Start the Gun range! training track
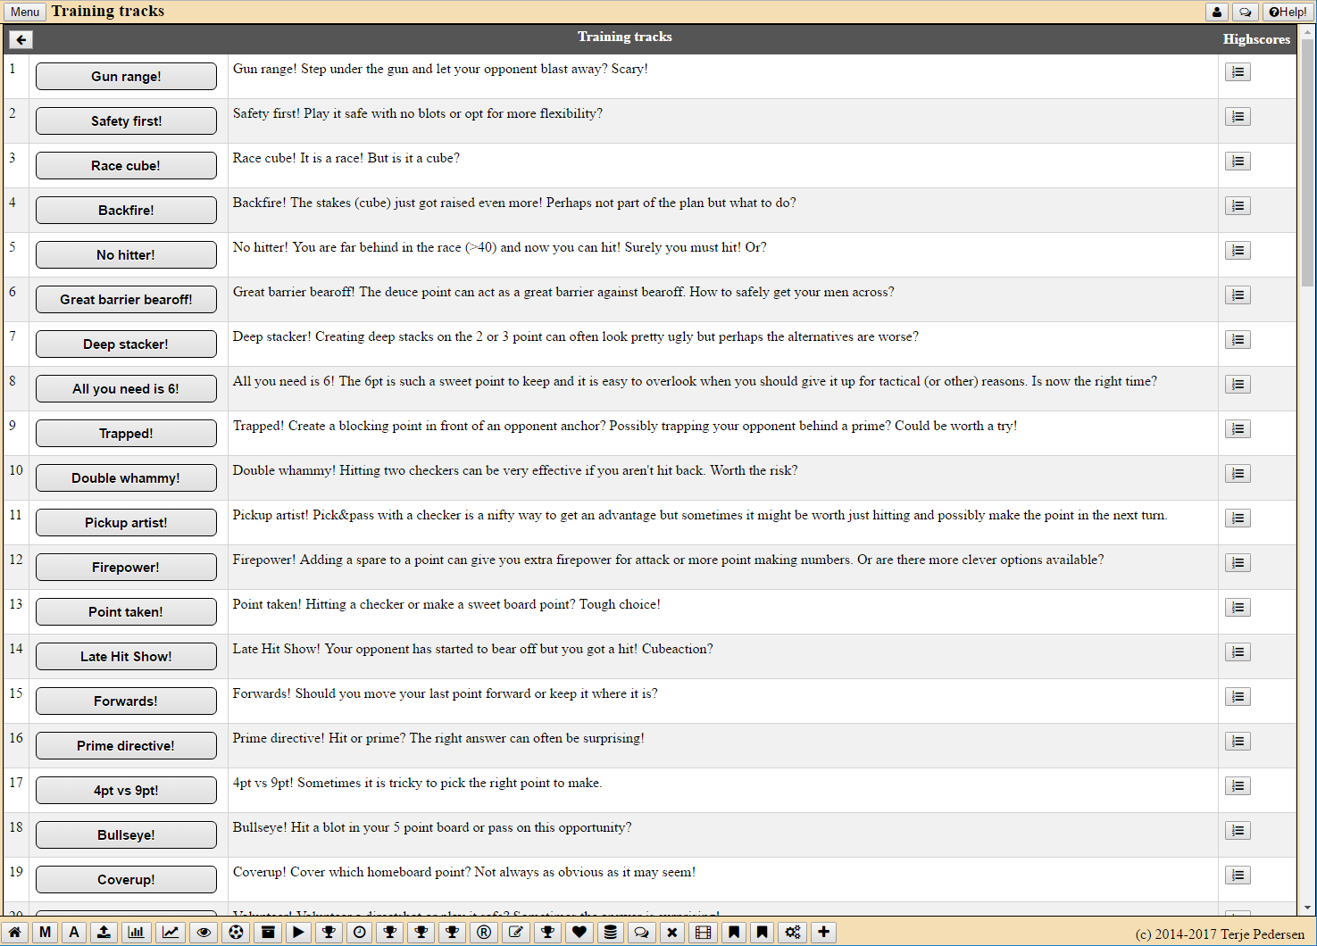The height and width of the screenshot is (946, 1317). coord(126,77)
